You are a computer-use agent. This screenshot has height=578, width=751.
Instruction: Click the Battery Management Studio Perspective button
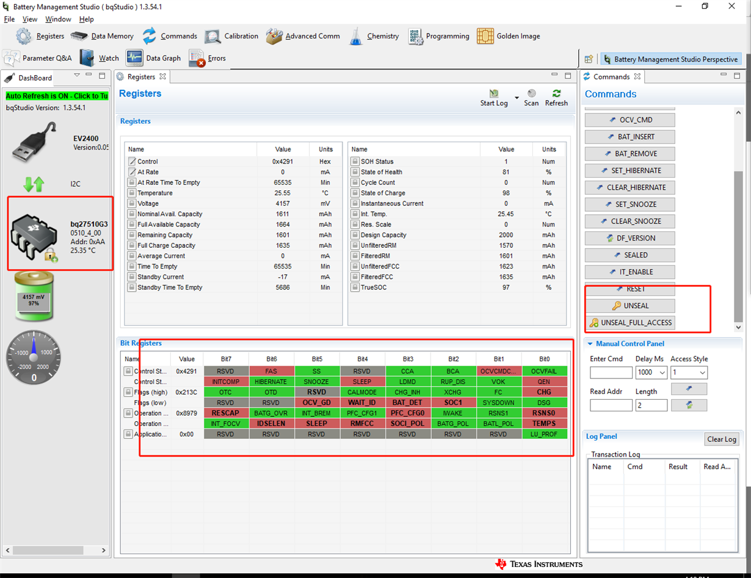(671, 59)
